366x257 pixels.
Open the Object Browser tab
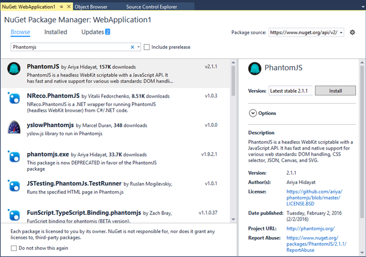(x=91, y=7)
